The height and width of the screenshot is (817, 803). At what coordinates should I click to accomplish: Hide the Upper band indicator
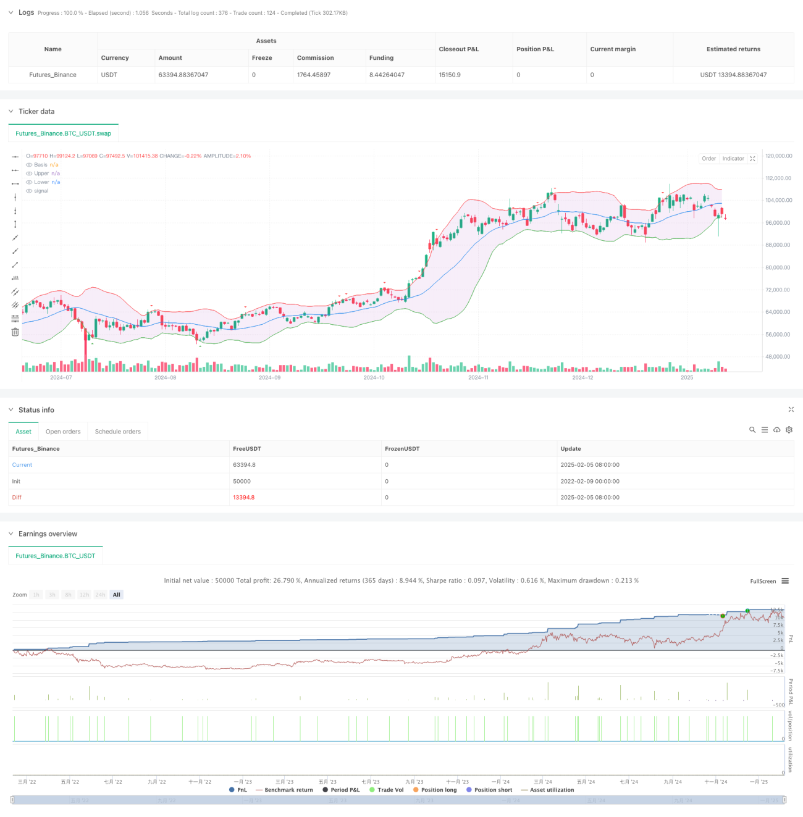pos(29,174)
